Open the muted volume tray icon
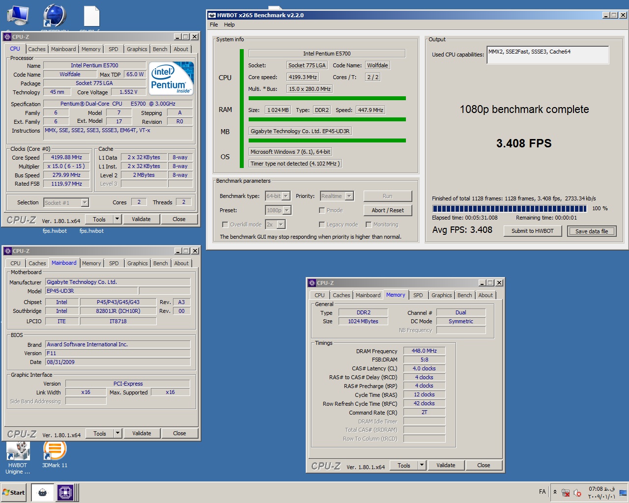This screenshot has height=503, width=629. pos(577,492)
